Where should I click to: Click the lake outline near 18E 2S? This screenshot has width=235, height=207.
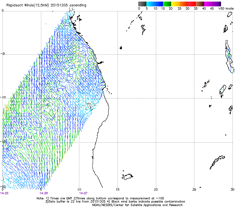click(143, 30)
